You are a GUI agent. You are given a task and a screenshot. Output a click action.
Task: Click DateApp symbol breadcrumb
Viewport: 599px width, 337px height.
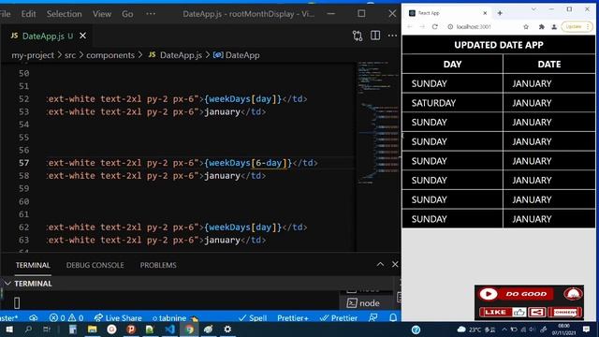(237, 55)
